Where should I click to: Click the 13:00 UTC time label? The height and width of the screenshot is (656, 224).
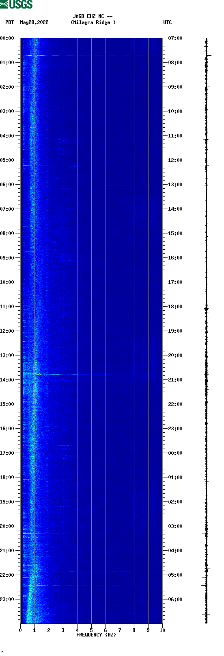175,185
